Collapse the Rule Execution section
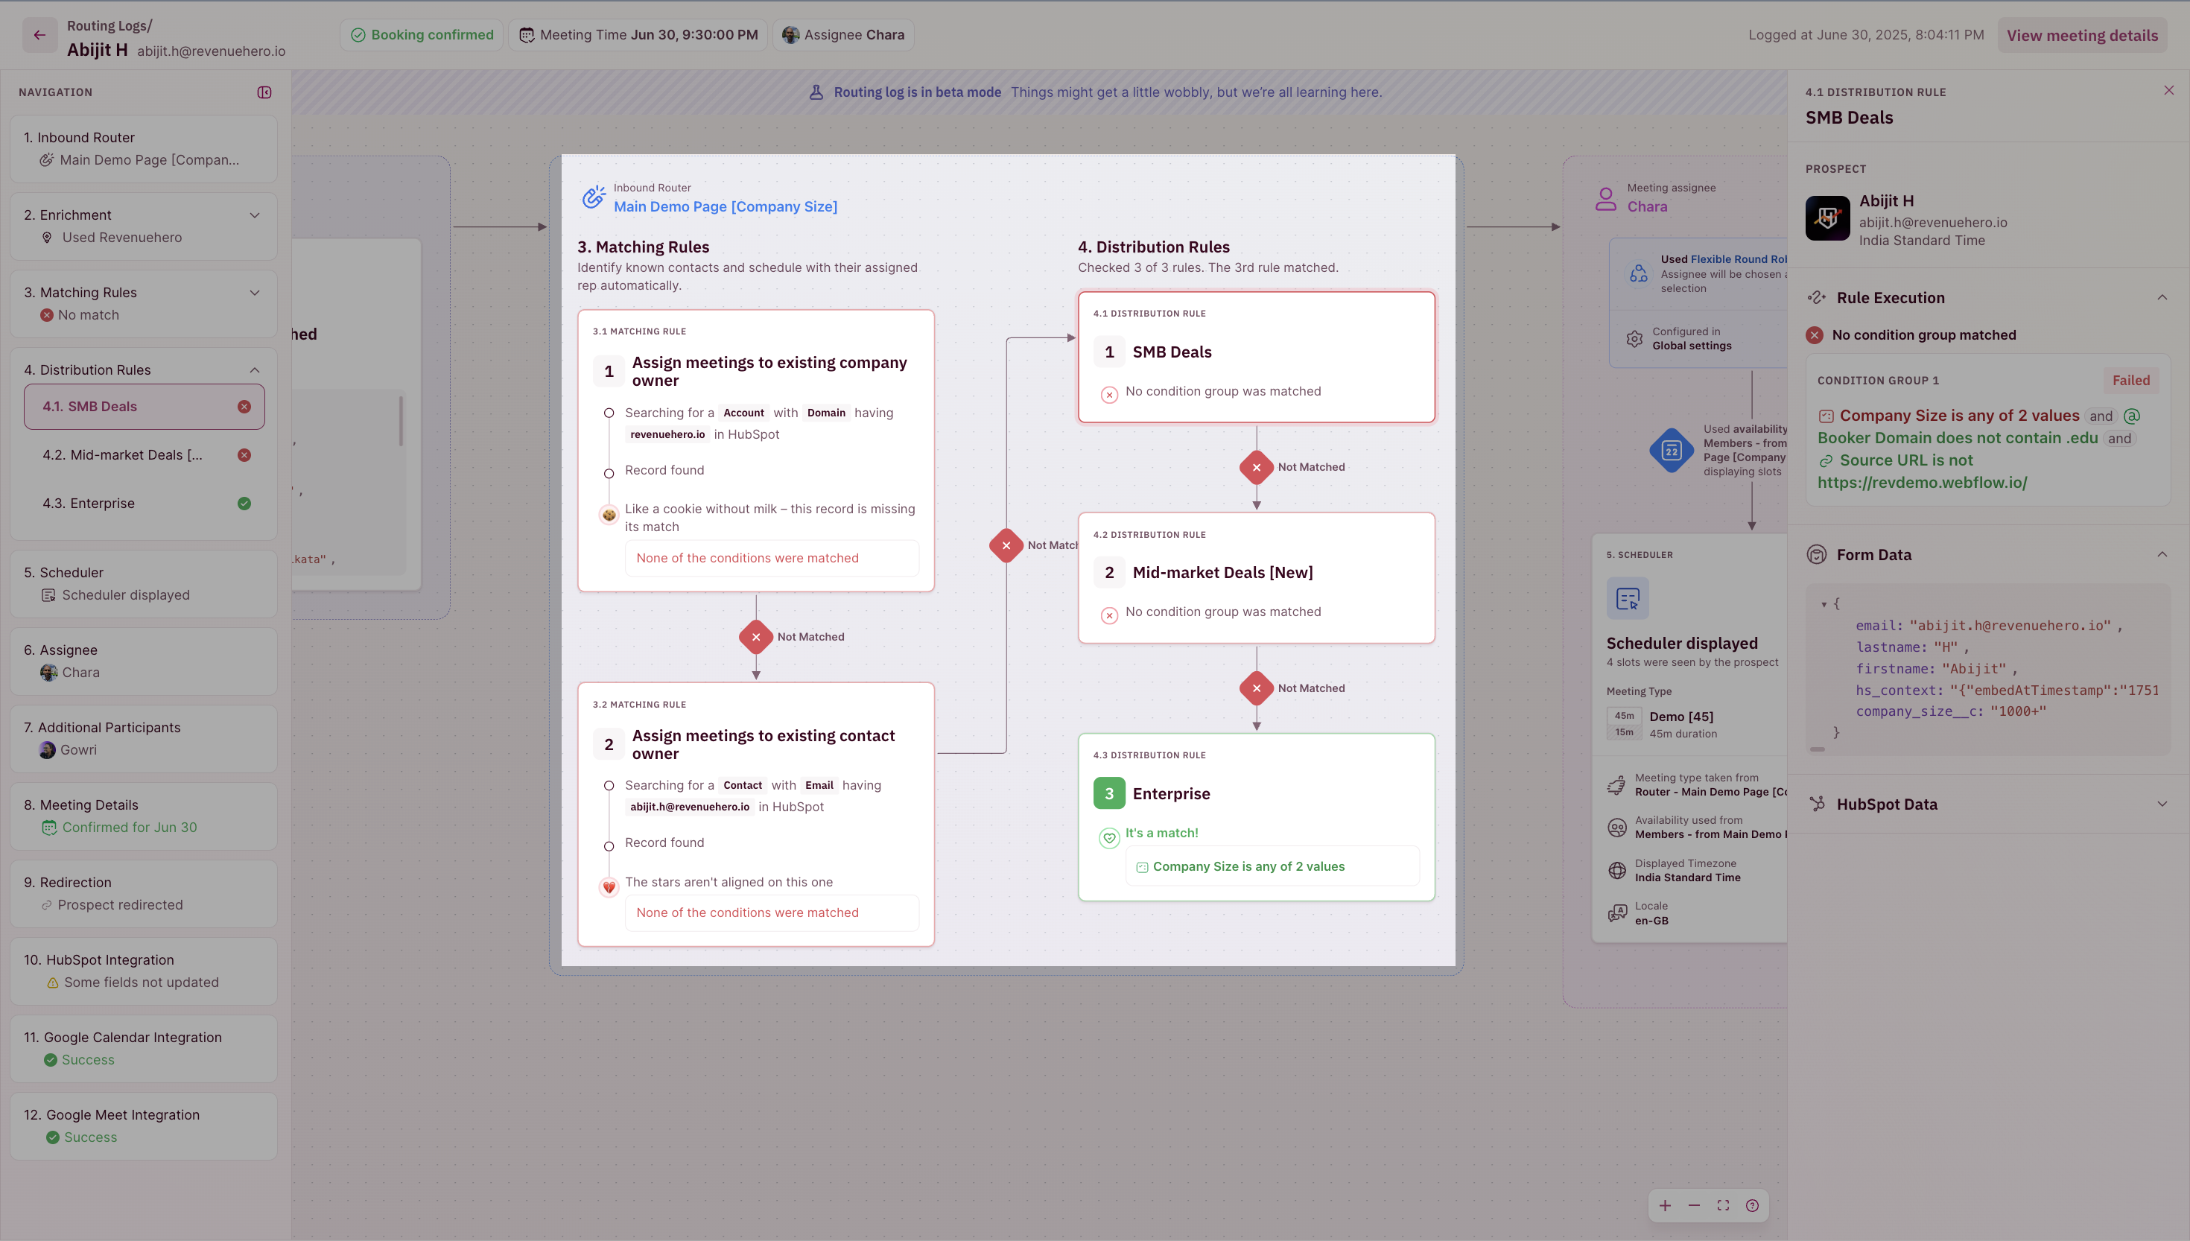This screenshot has height=1241, width=2190. 2162,297
